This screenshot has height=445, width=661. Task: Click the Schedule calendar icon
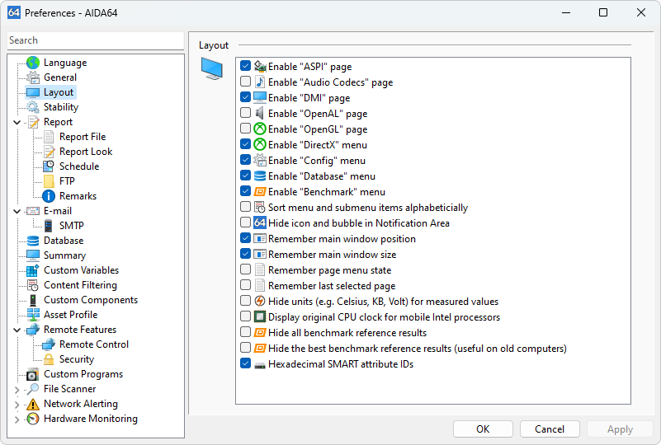(x=49, y=166)
